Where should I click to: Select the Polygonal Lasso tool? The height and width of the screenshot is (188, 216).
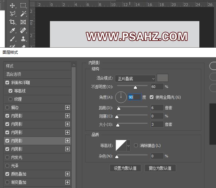click(x=12, y=14)
